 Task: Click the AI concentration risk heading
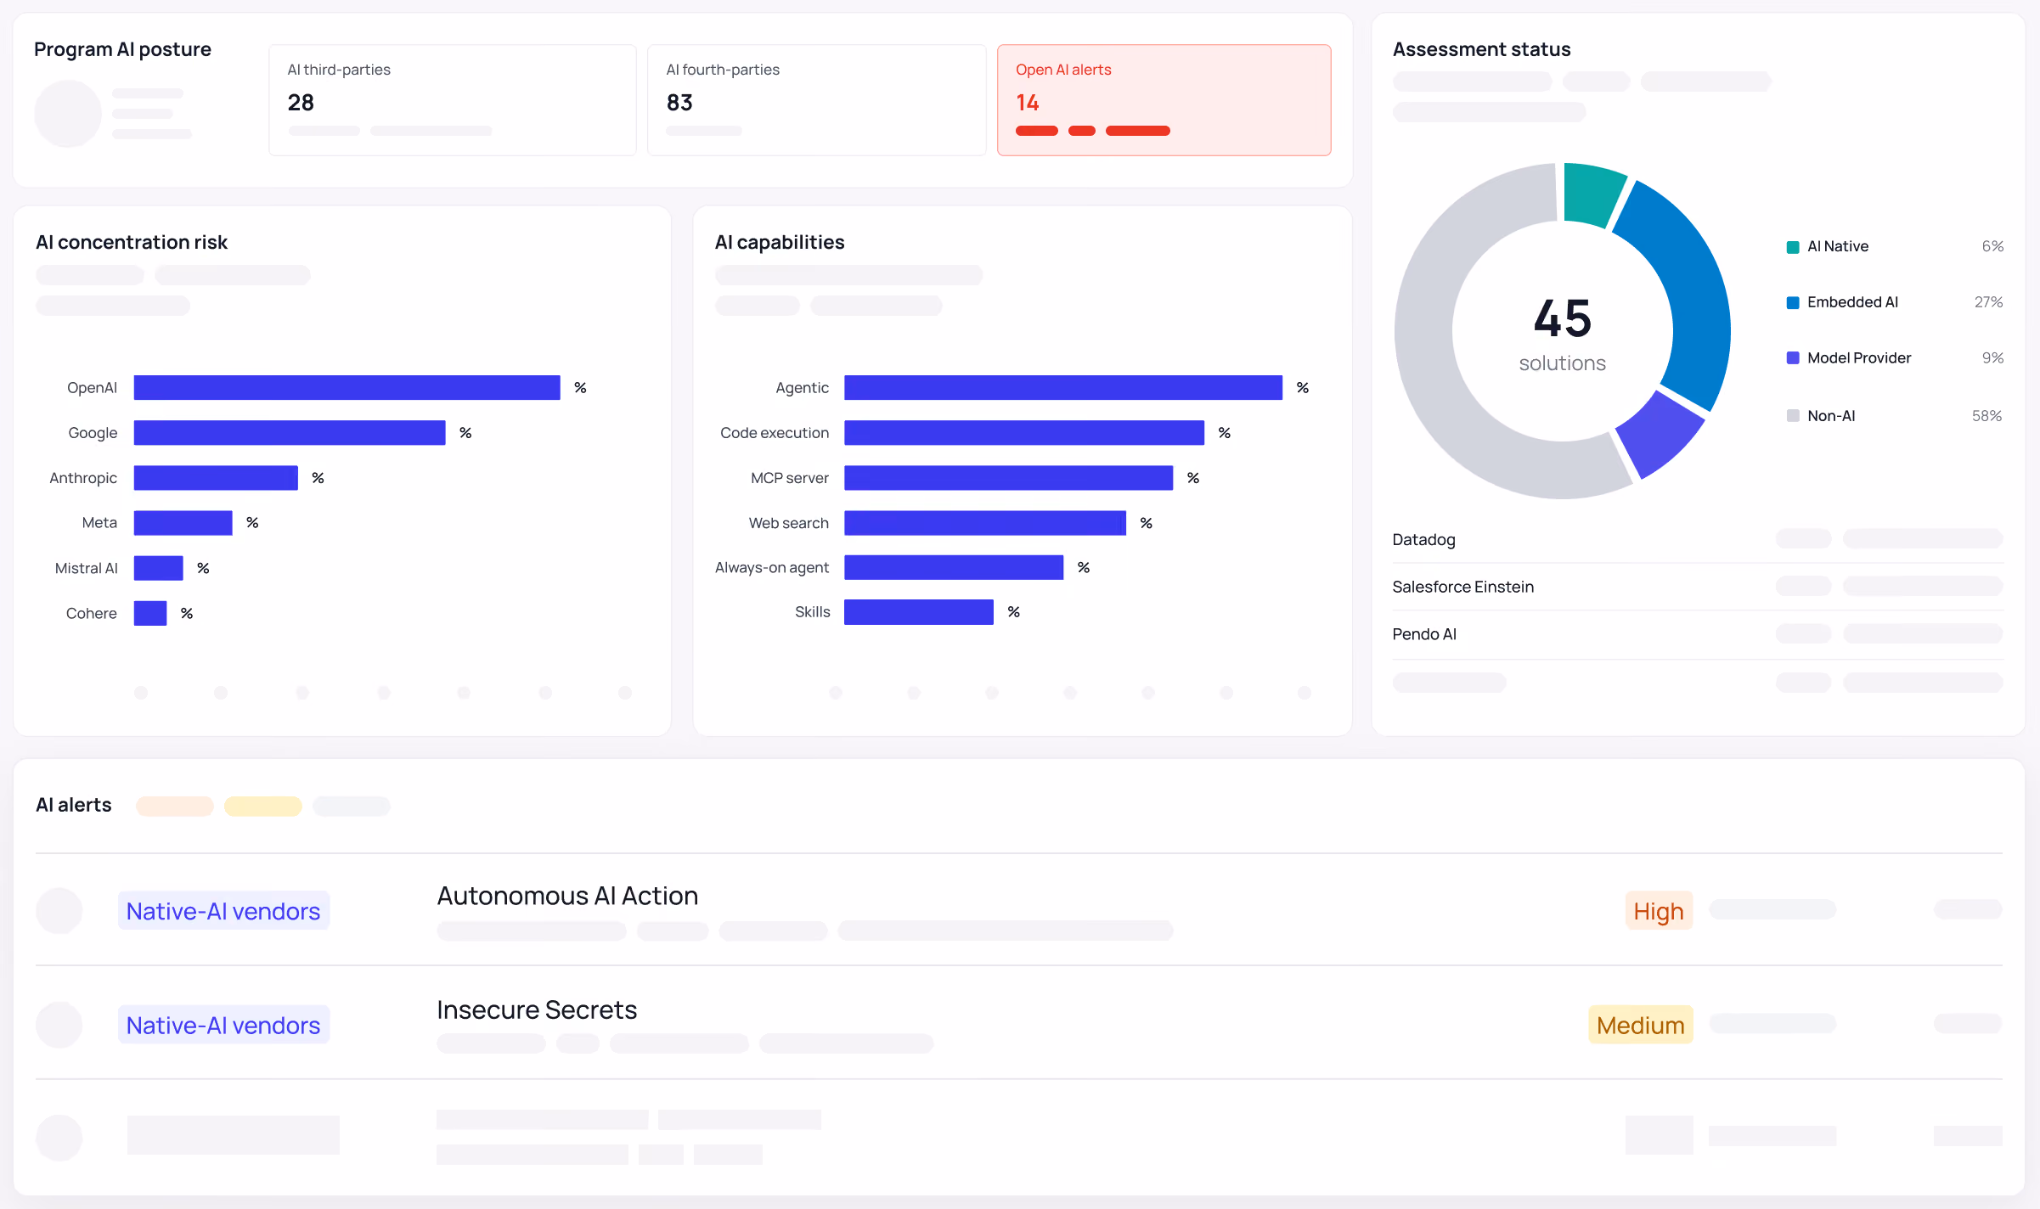pyautogui.click(x=132, y=243)
